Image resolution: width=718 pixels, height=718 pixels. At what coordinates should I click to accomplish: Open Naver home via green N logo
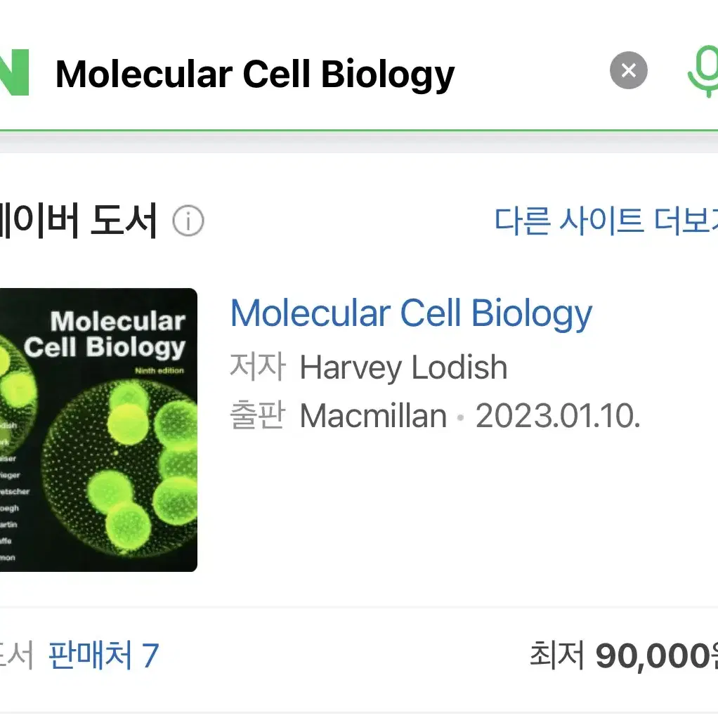click(x=14, y=72)
